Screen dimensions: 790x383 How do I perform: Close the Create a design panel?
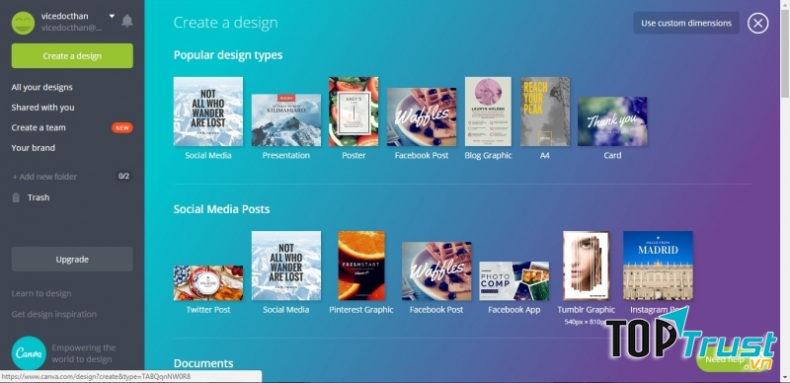point(757,23)
